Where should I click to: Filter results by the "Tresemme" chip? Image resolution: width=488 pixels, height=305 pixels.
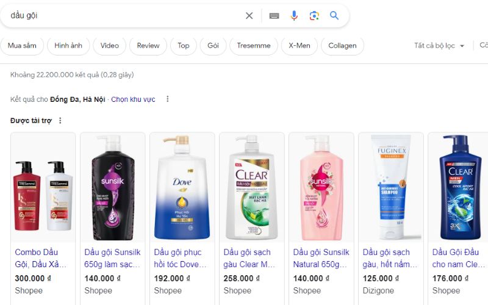pos(254,46)
